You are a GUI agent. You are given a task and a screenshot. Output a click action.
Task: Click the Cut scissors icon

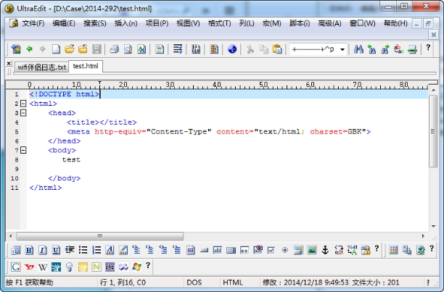tap(250, 49)
